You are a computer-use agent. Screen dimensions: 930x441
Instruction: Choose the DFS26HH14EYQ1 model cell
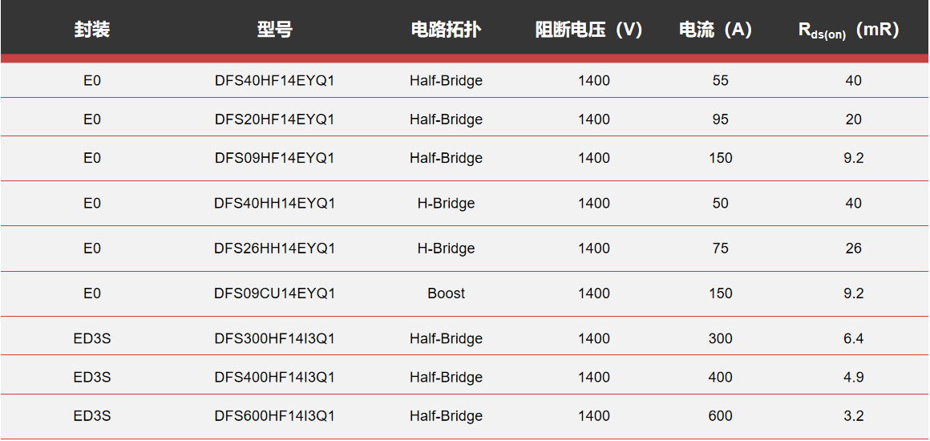[274, 249]
